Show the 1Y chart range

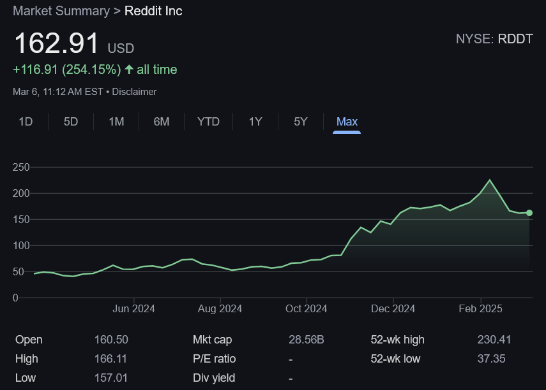(x=255, y=122)
